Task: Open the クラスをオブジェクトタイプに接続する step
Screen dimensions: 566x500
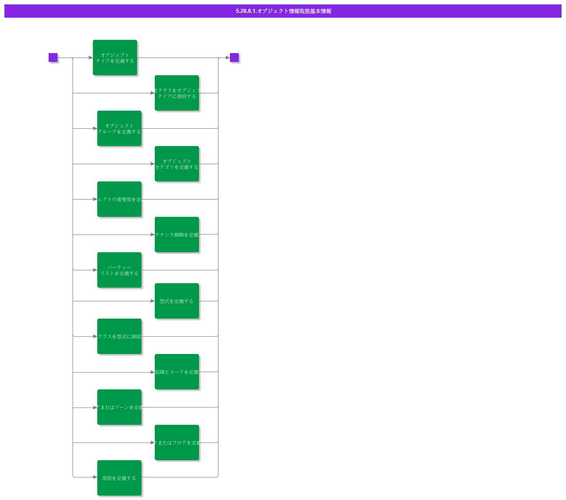Action: (x=177, y=93)
